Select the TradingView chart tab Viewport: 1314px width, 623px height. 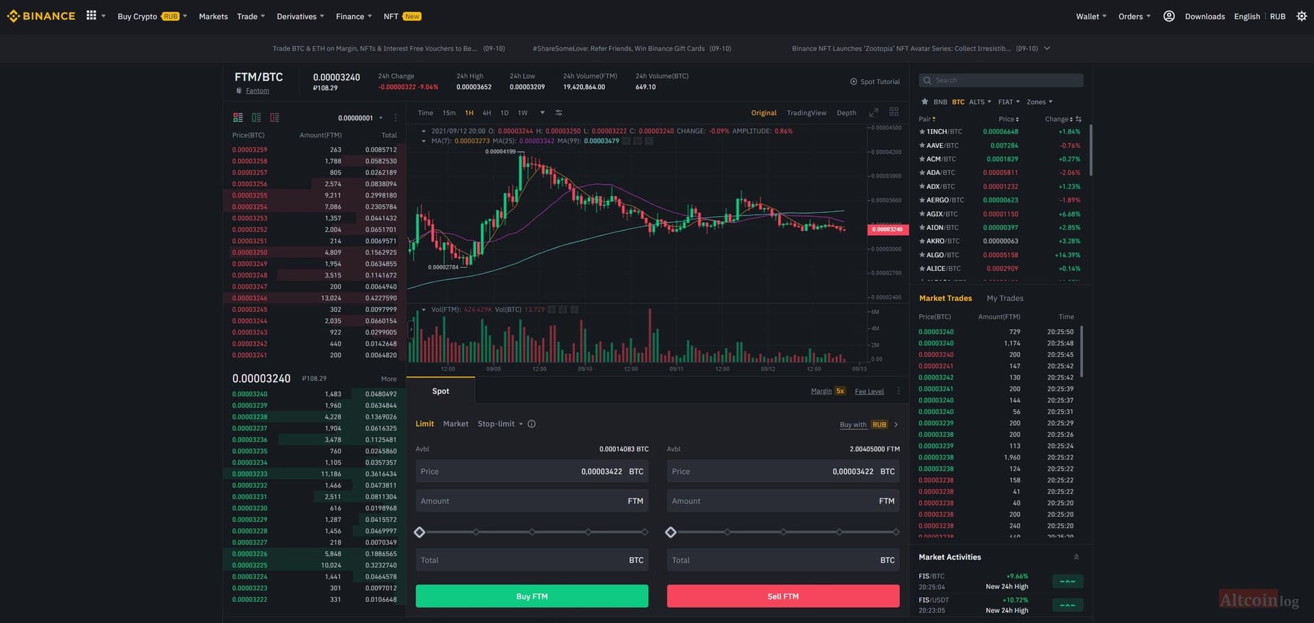pyautogui.click(x=806, y=113)
